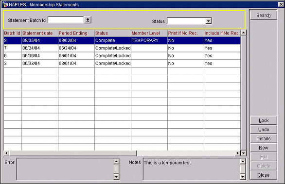The height and width of the screenshot is (184, 285).
Task: Close the window with the title bar X
Action: [281, 4]
